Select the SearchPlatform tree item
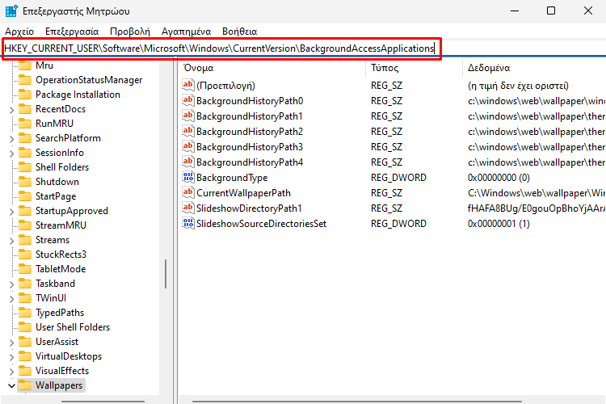The width and height of the screenshot is (606, 404). 68,138
